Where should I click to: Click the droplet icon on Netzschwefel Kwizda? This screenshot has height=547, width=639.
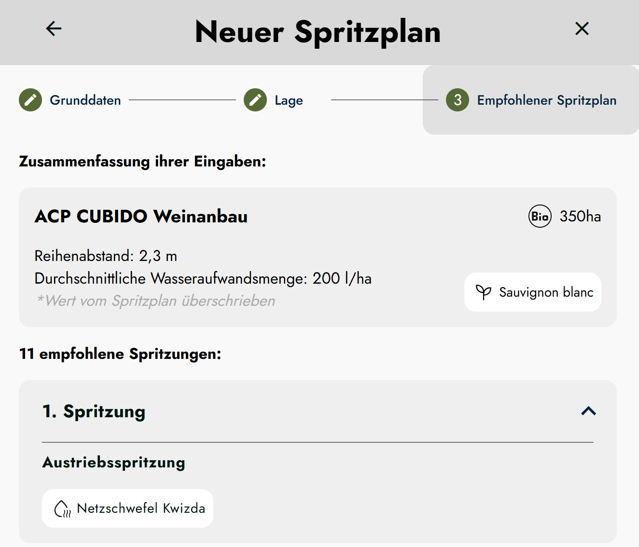coord(62,508)
